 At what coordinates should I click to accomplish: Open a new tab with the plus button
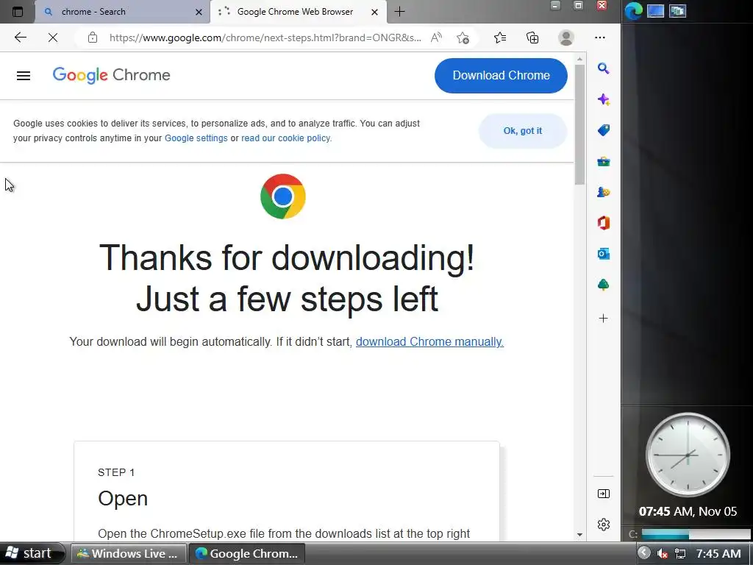[399, 12]
